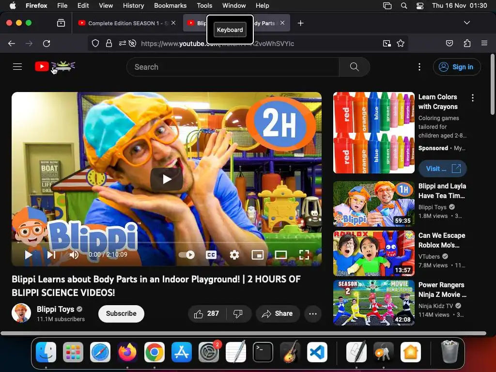Enable miniplayer mode
This screenshot has width=496, height=372.
pos(258,255)
